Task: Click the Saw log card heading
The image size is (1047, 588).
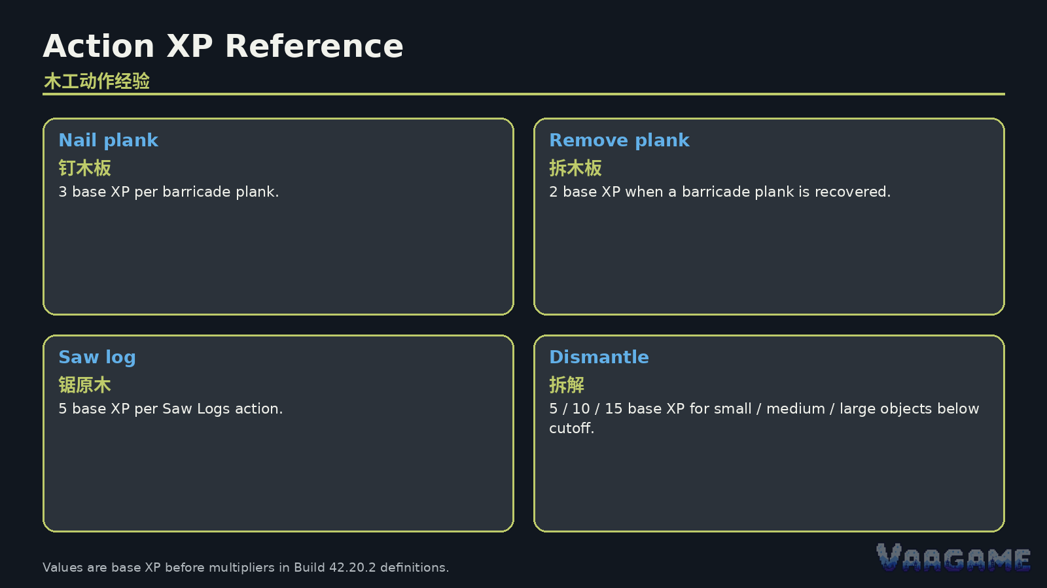Action: click(97, 357)
